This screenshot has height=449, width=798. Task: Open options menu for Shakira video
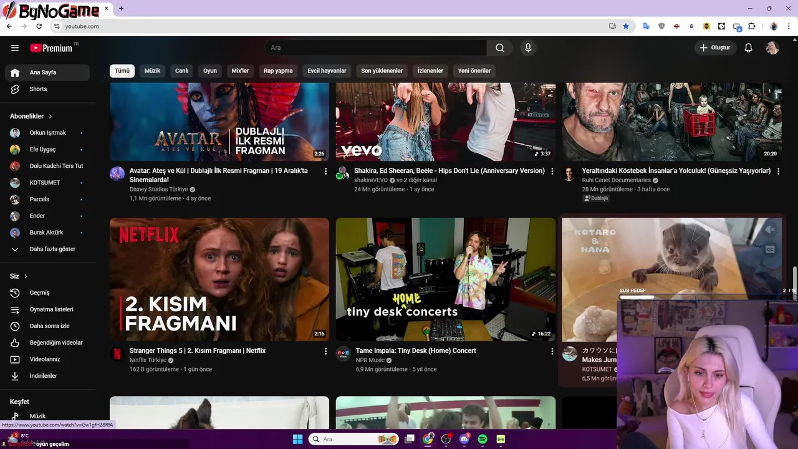point(552,171)
